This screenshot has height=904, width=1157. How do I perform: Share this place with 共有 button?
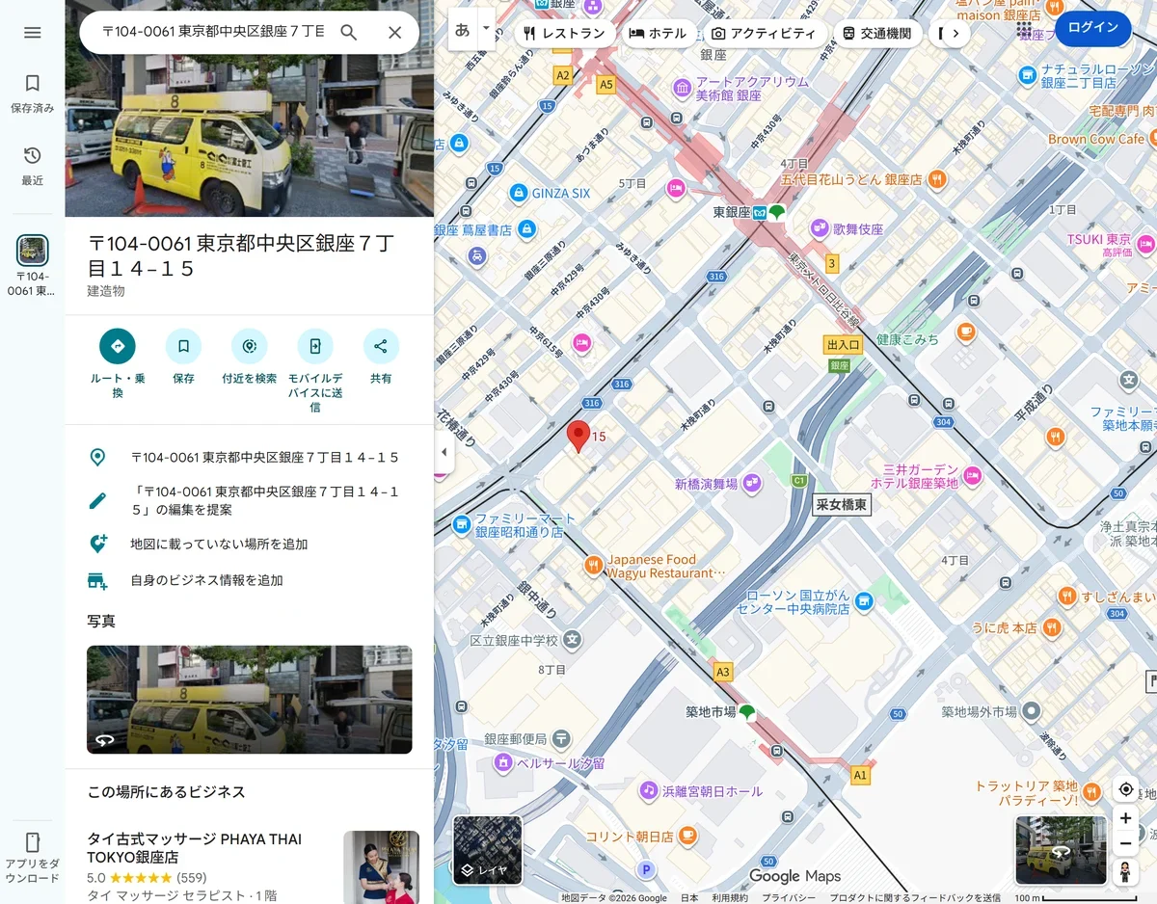tap(381, 357)
